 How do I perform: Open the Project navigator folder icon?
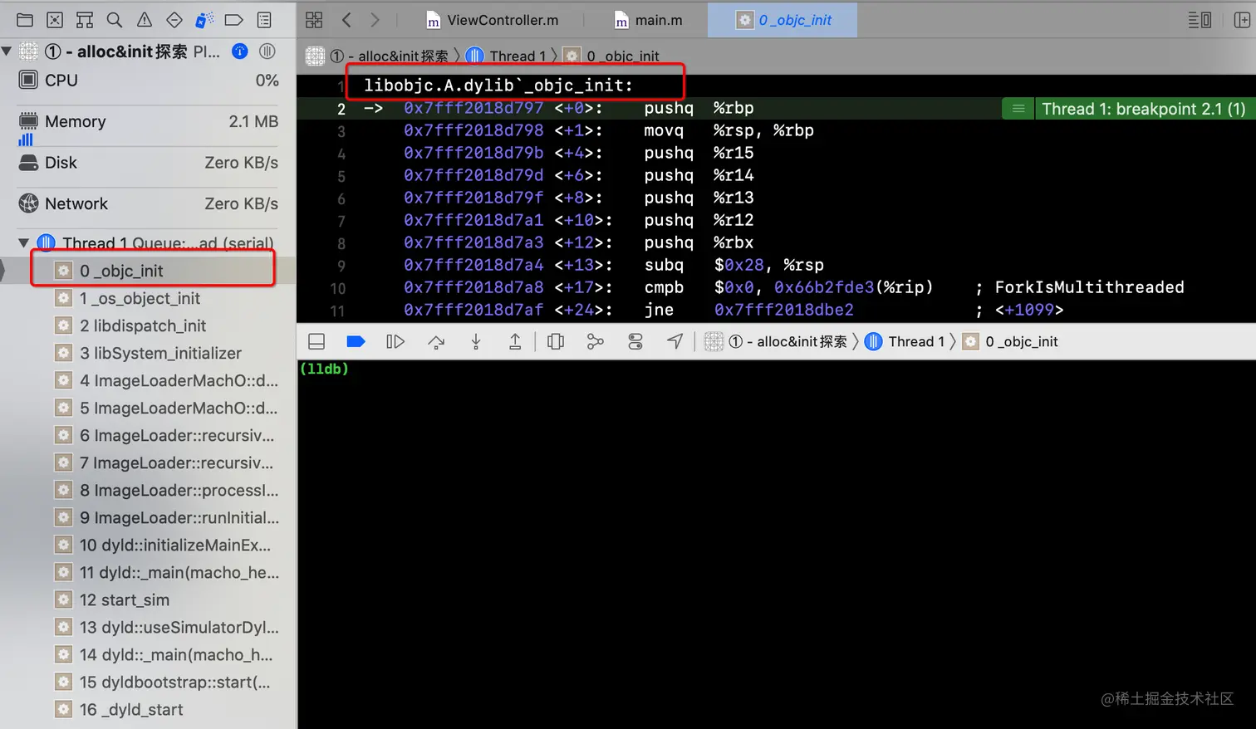click(25, 20)
